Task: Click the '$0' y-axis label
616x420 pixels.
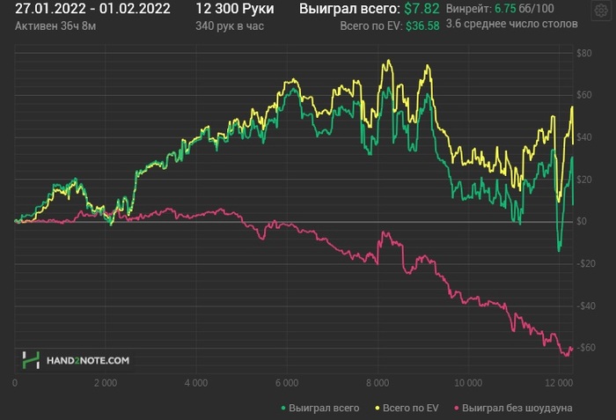Action: [582, 221]
